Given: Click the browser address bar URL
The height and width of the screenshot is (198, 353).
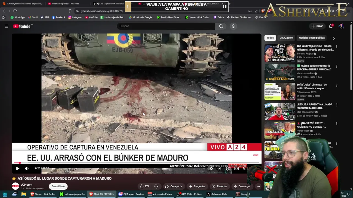Looking at the screenshot, I should (102, 11).
